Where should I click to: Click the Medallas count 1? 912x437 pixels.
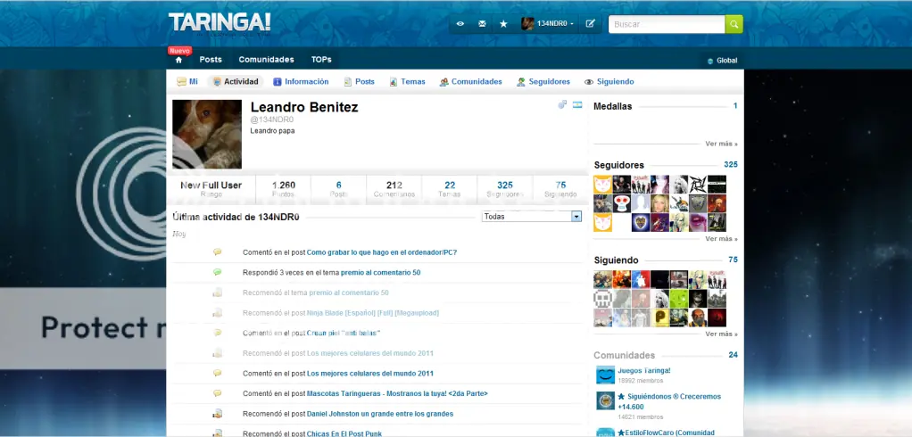tap(735, 106)
